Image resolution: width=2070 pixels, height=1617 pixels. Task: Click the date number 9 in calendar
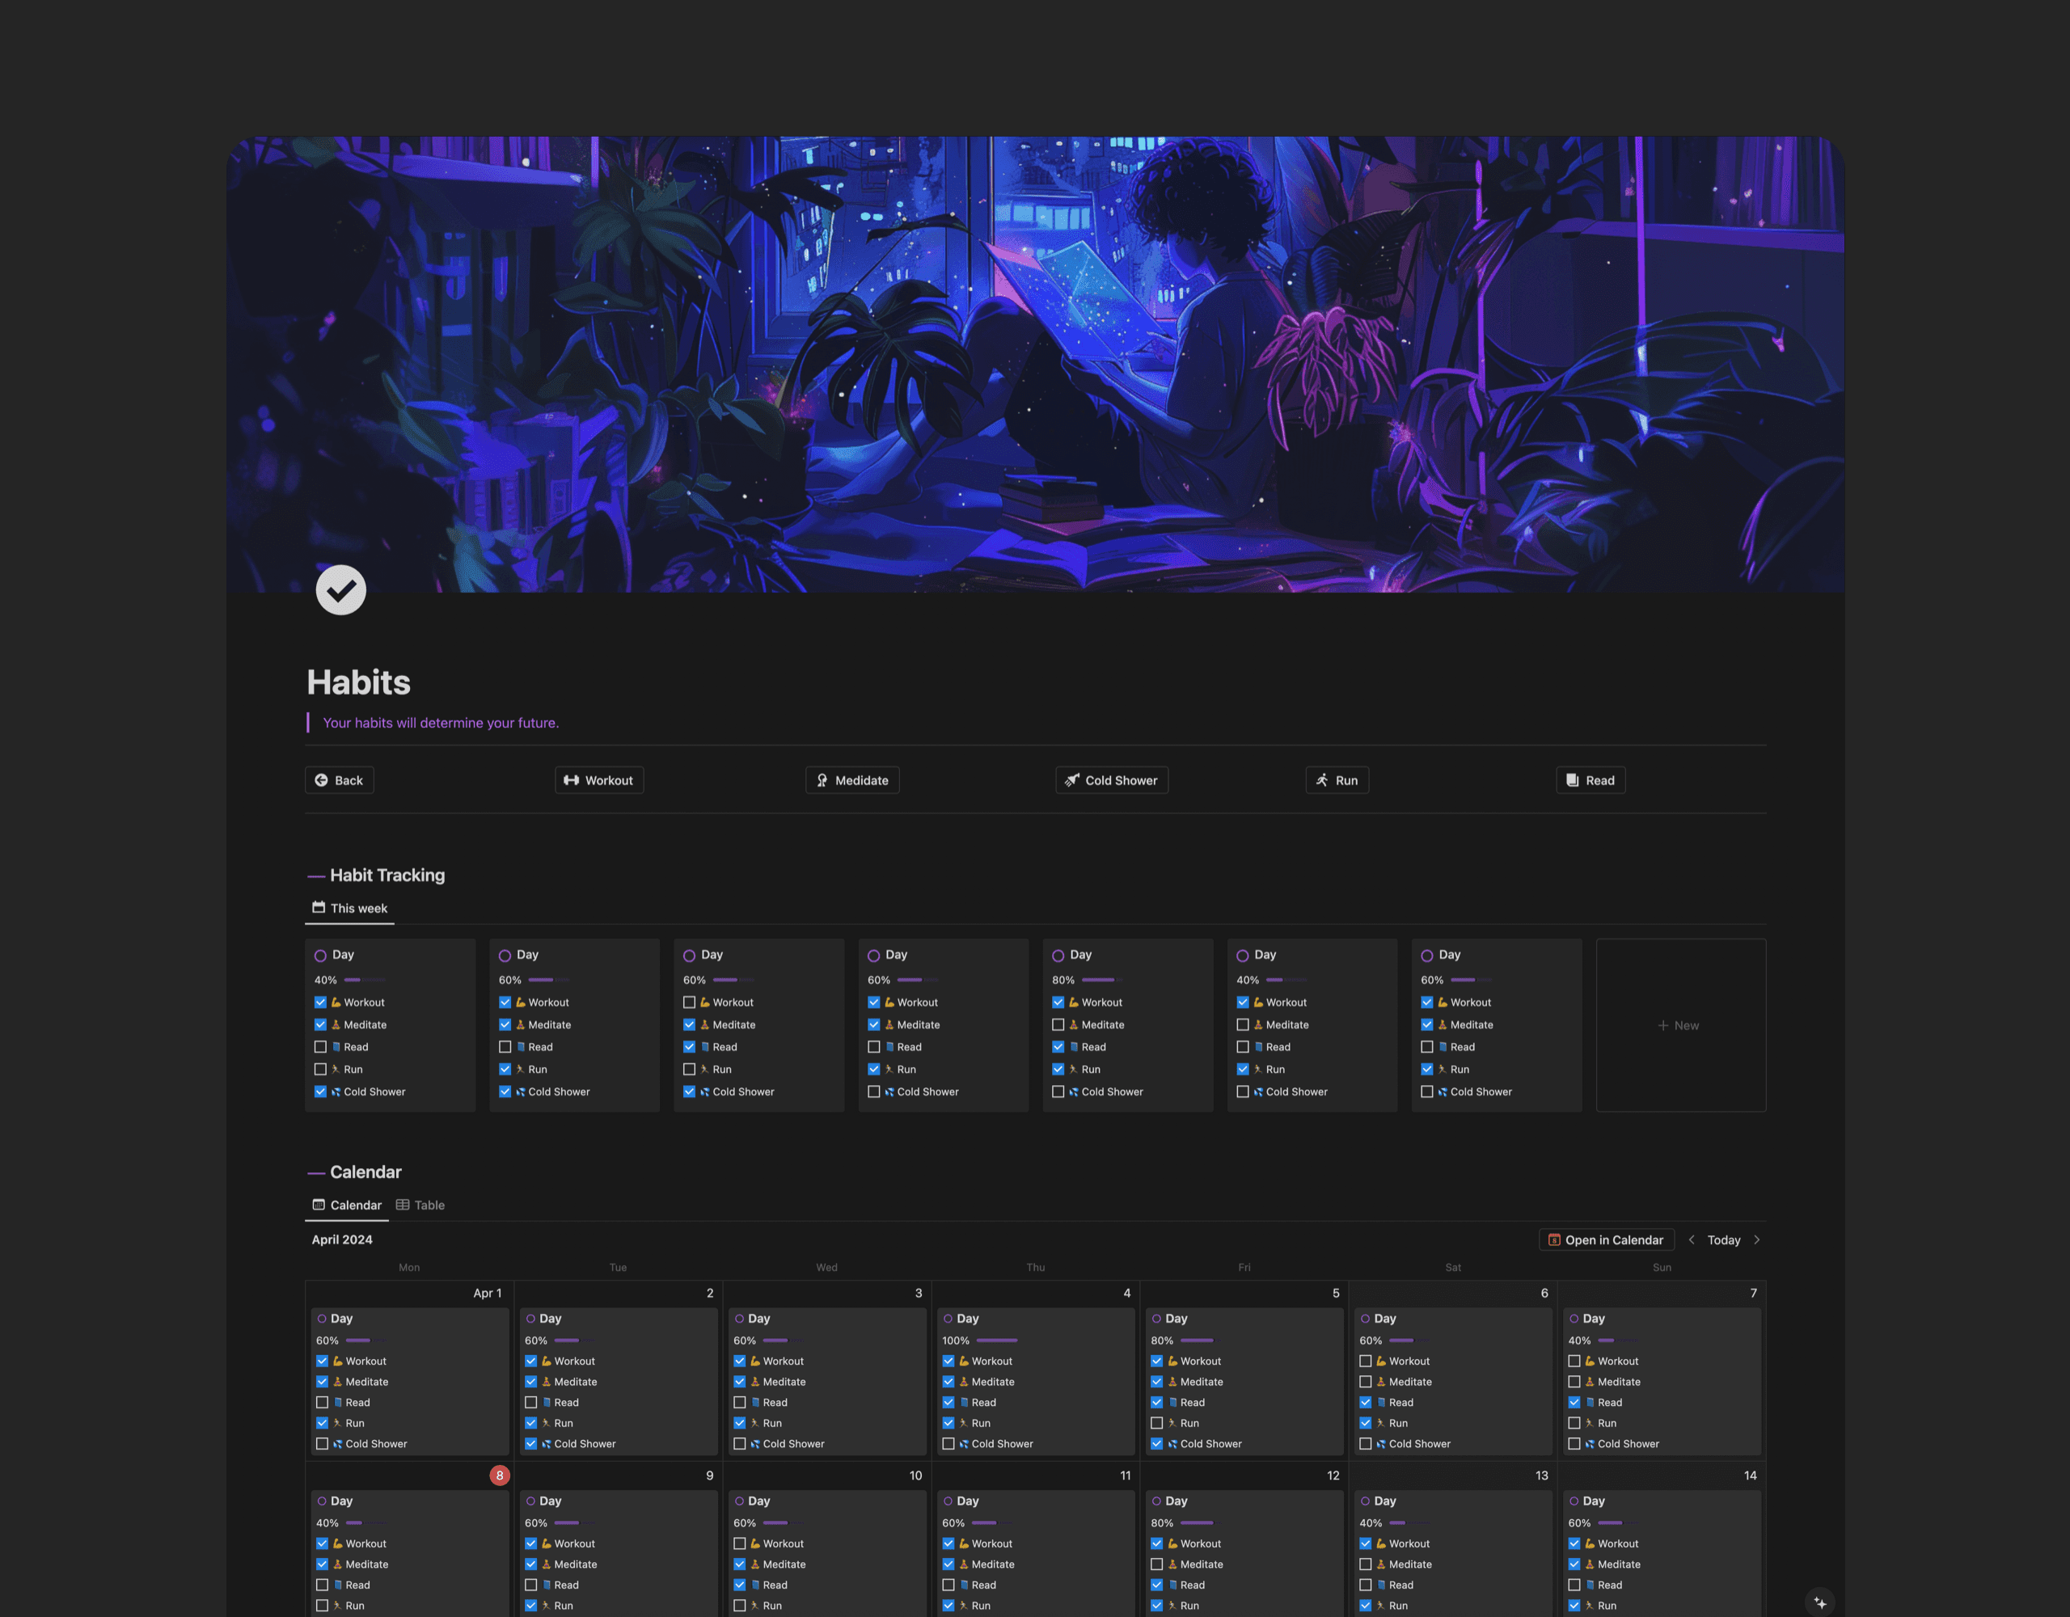point(710,1476)
